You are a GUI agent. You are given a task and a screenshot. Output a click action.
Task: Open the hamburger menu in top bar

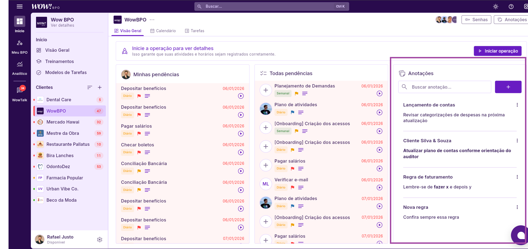pyautogui.click(x=20, y=6)
